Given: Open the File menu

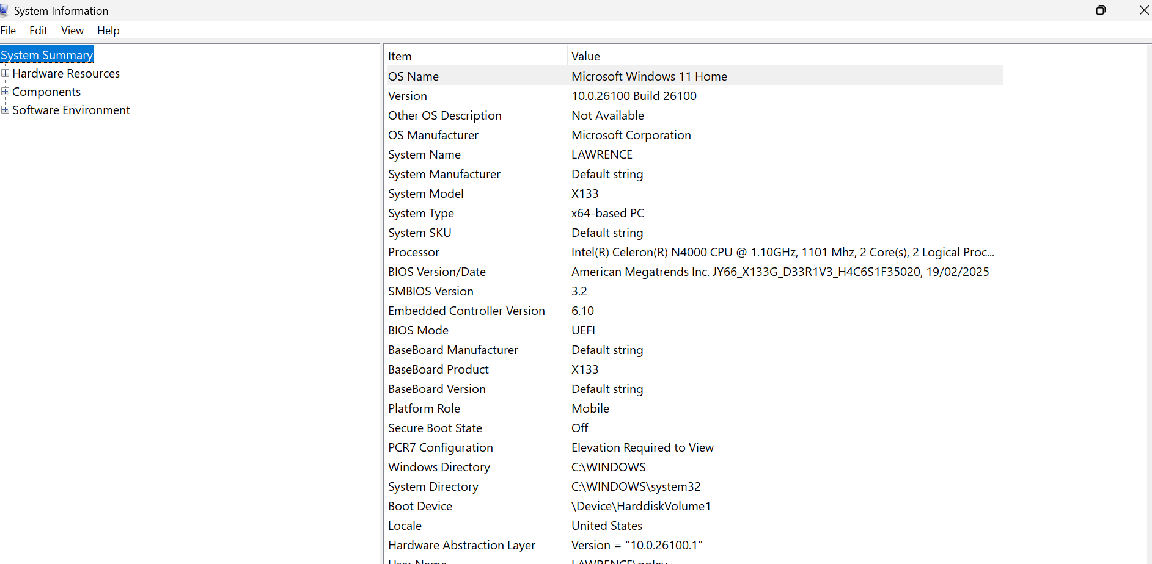Looking at the screenshot, I should (9, 30).
